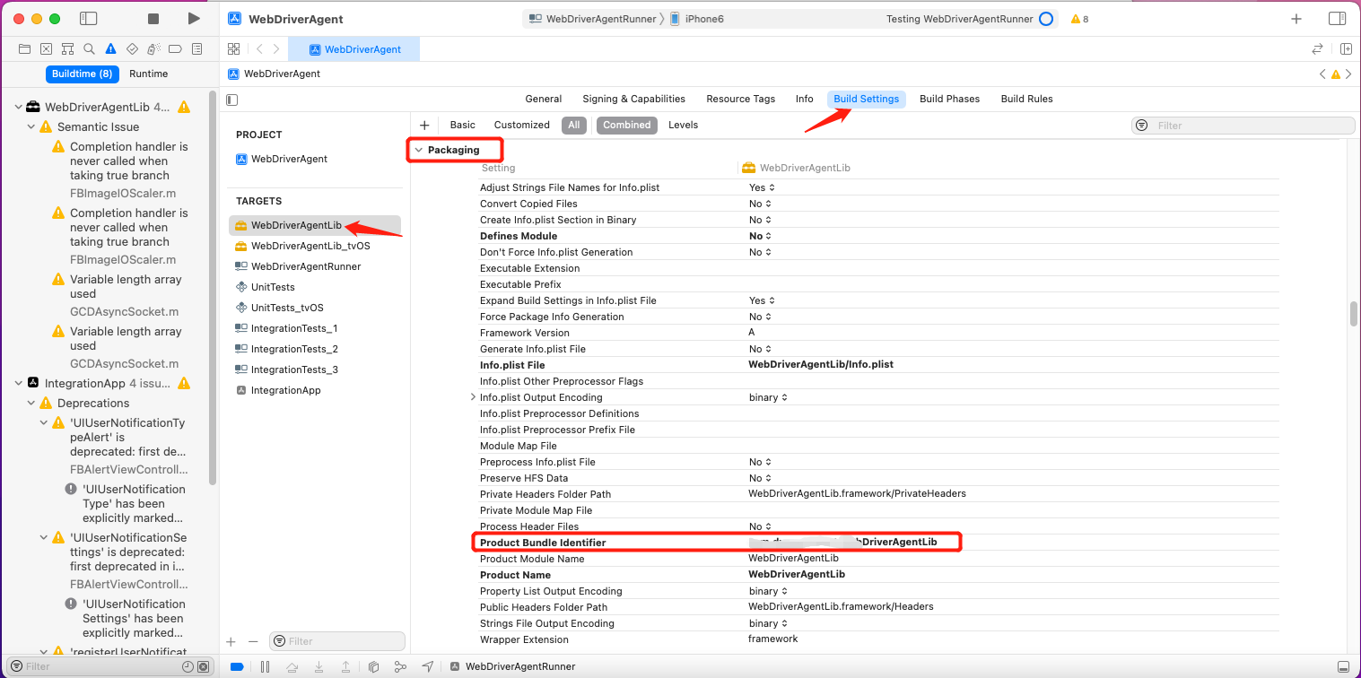
Task: Open Strings File Output Encoding dropdown
Action: [x=768, y=623]
